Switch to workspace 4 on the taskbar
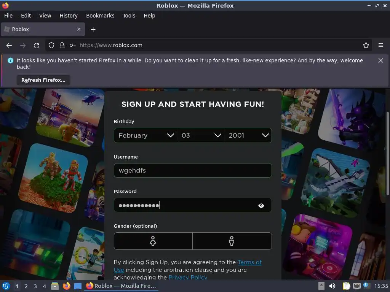Screen dimensions: 390x292 (x=45, y=286)
